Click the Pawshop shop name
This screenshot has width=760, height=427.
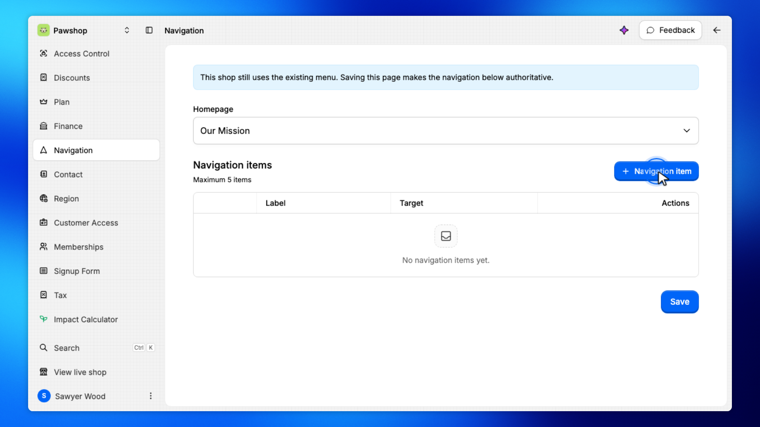point(70,30)
